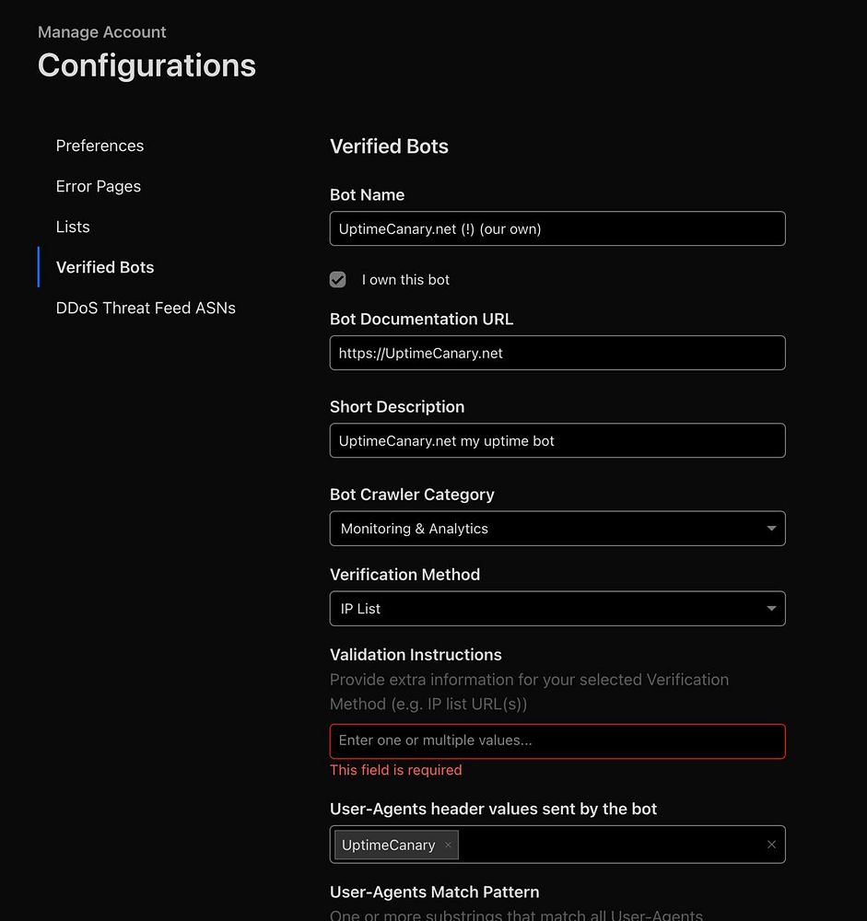867x921 pixels.
Task: Click empty area of User-Agents header input
Action: click(608, 845)
